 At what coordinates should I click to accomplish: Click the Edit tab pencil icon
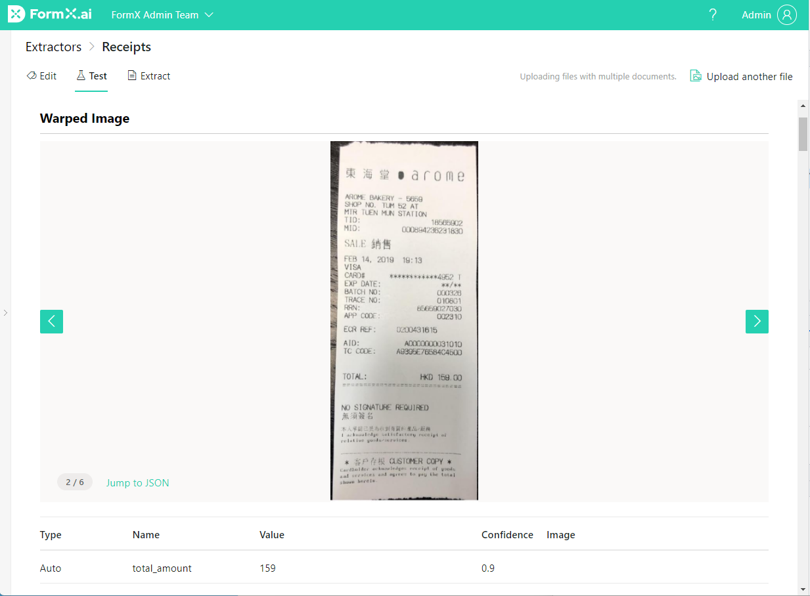[32, 75]
